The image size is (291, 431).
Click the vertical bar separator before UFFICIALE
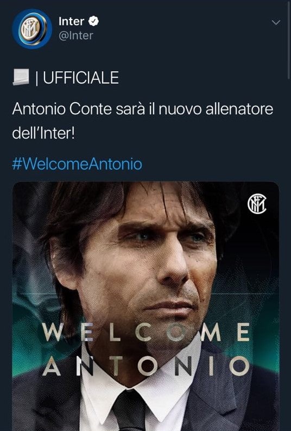pos(36,78)
